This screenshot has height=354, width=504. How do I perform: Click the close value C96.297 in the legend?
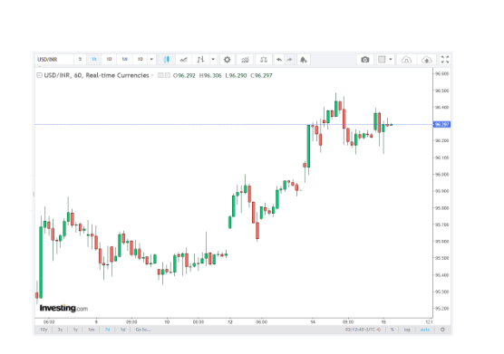coord(261,76)
